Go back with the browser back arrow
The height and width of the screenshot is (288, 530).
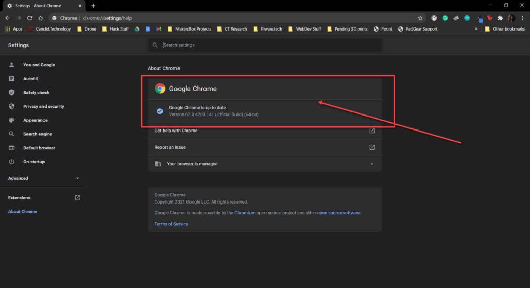pyautogui.click(x=7, y=18)
